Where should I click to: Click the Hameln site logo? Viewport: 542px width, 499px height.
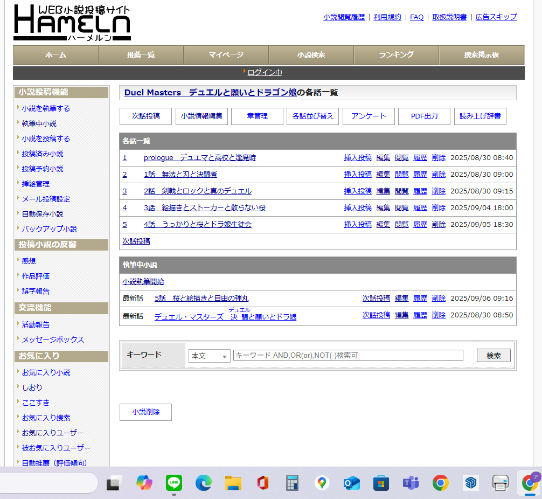tap(72, 23)
